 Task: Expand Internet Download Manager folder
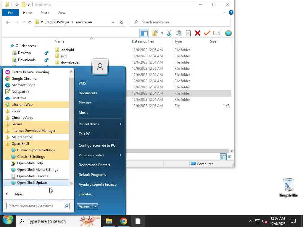point(36,131)
